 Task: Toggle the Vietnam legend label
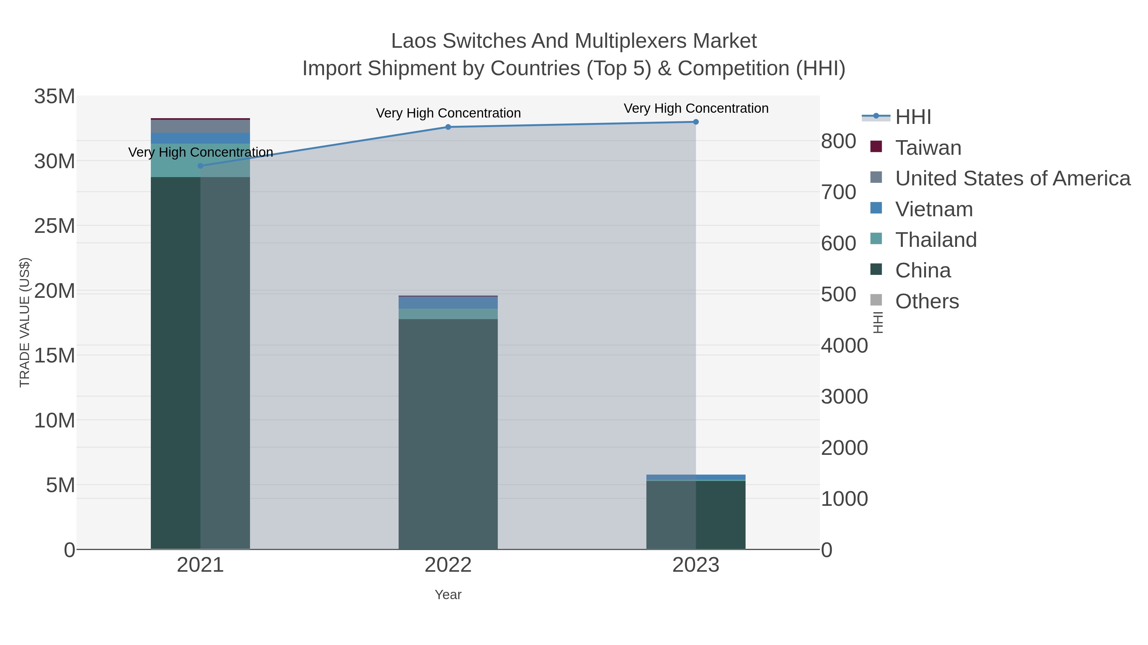(934, 209)
